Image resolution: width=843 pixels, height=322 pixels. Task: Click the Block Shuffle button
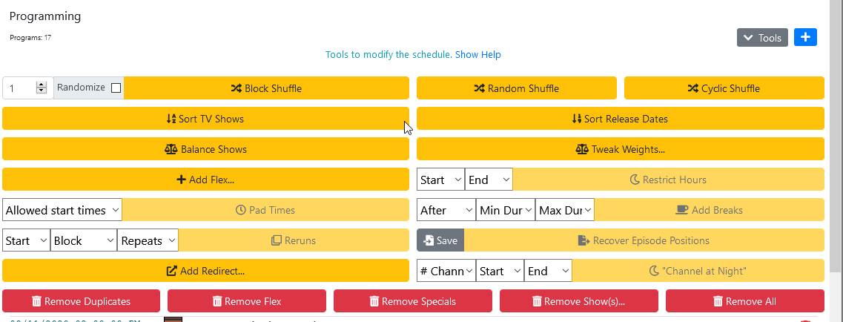point(266,88)
